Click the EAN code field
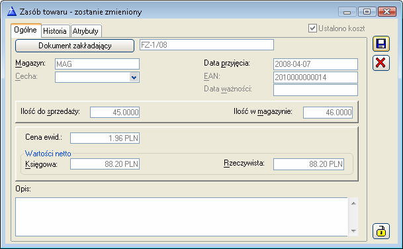 pos(316,77)
